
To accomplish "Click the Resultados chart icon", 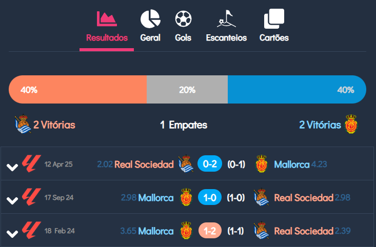I will pyautogui.click(x=107, y=18).
